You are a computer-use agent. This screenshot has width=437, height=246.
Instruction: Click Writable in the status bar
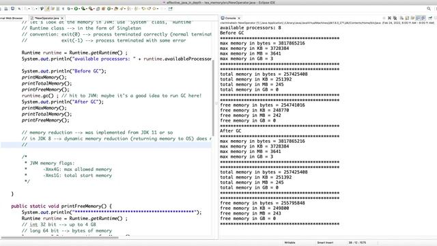(x=290, y=243)
